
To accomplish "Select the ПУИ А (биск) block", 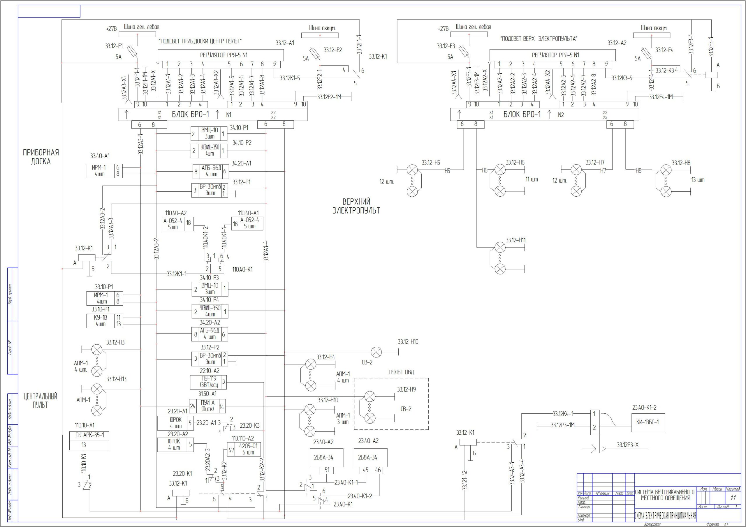I will pyautogui.click(x=207, y=406).
